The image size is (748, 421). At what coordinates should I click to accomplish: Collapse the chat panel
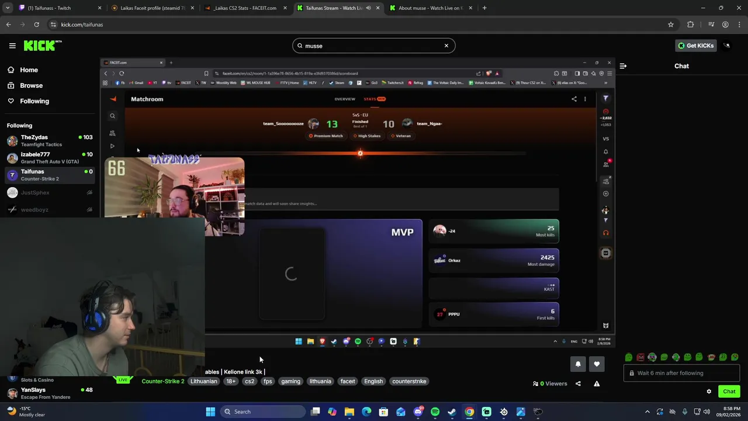623,66
